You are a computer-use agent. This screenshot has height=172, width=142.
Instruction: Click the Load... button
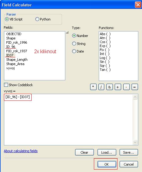click(107, 152)
